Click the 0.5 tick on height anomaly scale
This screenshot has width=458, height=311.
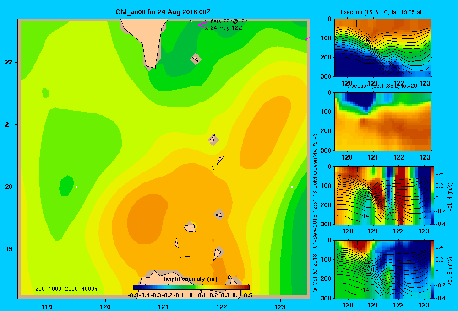tap(248, 295)
